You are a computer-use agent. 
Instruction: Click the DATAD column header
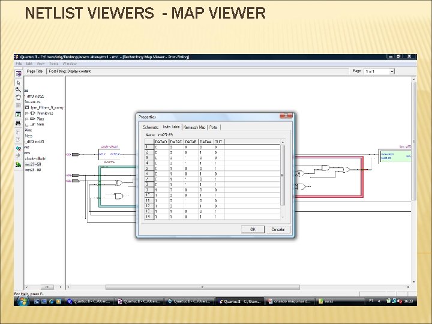[x=161, y=142]
